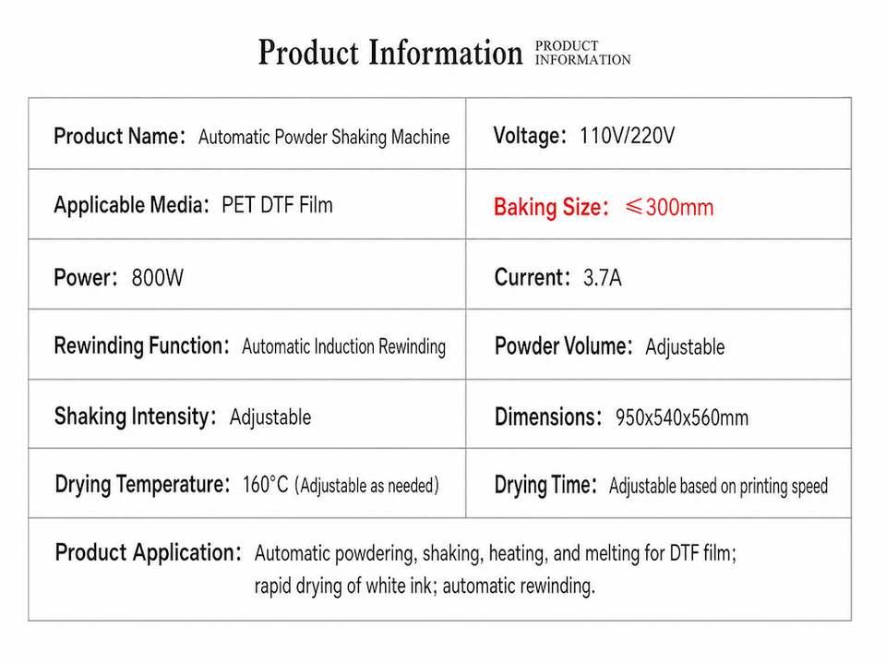Click the Product Information heading
Viewport: 886px width, 665px height.
coord(389,54)
